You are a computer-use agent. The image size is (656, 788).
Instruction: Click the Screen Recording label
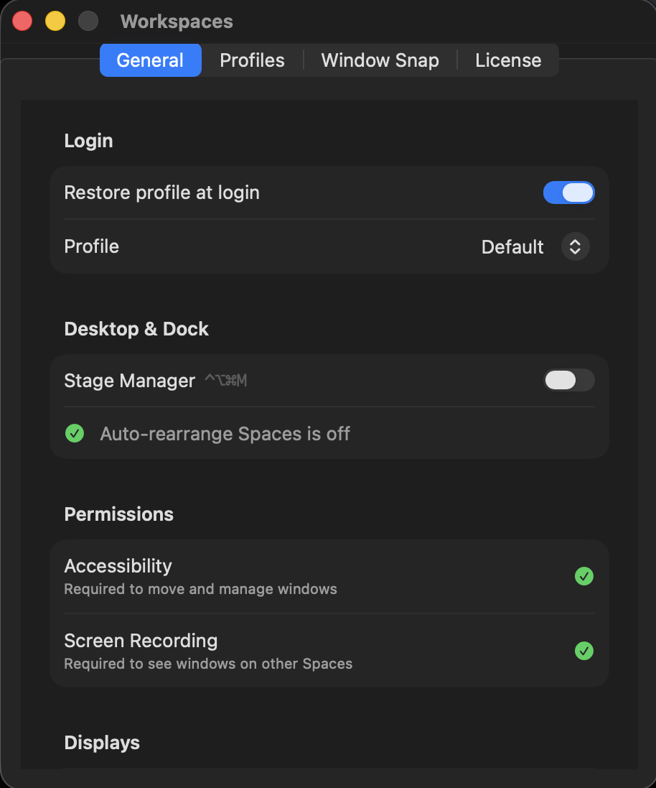pos(141,641)
